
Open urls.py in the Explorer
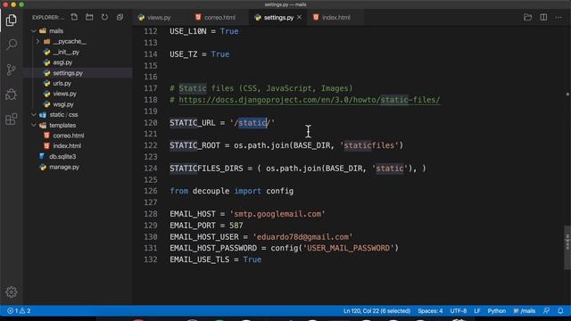coord(62,83)
